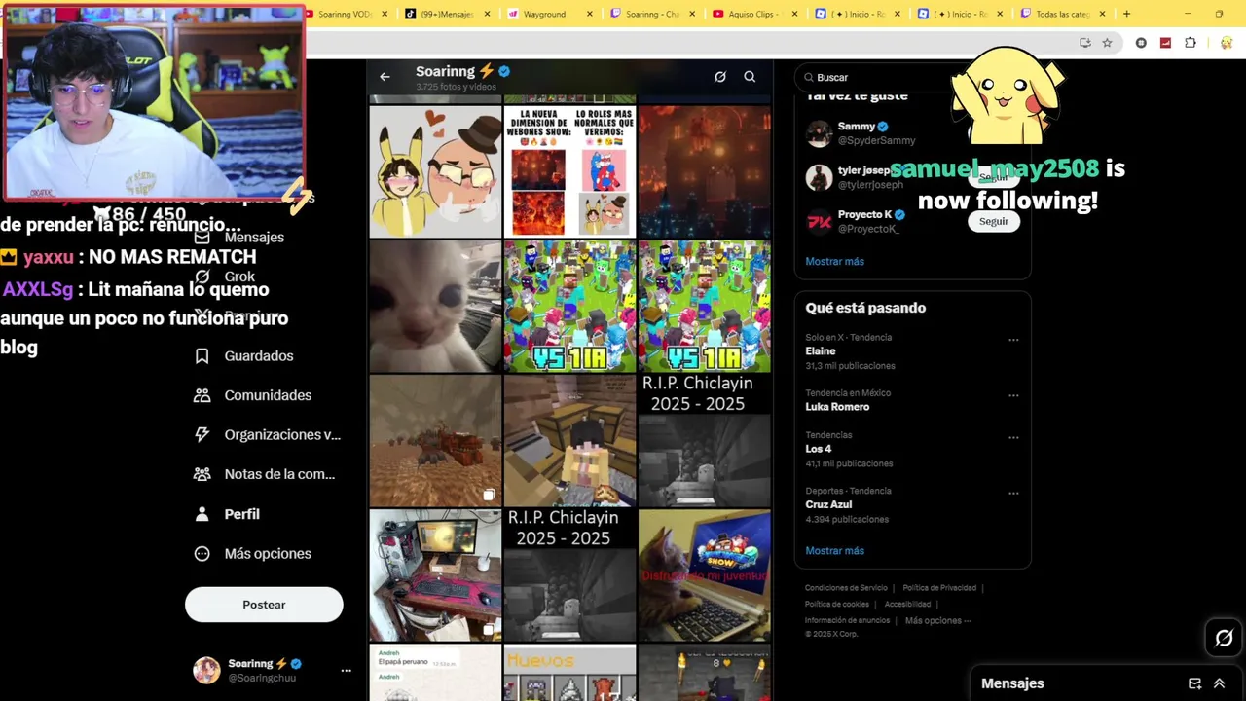Viewport: 1246px width, 701px height.
Task: Click the Organizaciones verificadas lightning icon
Action: (202, 435)
